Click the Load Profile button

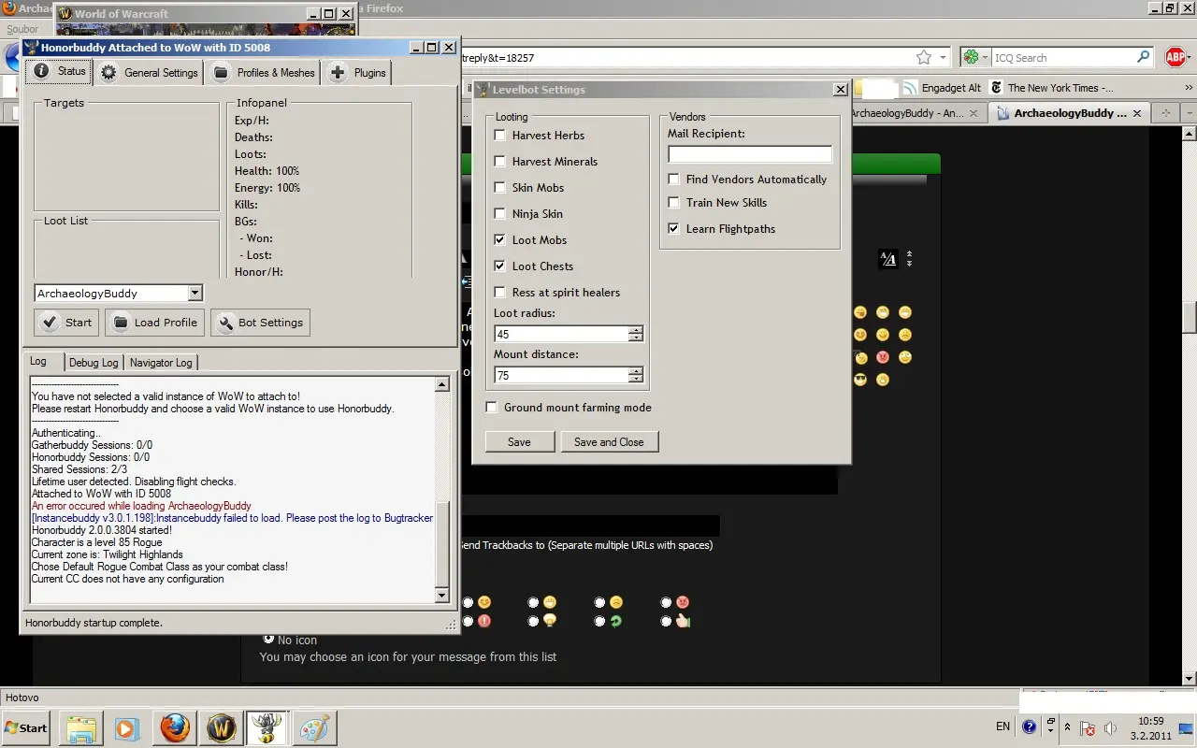coord(155,323)
